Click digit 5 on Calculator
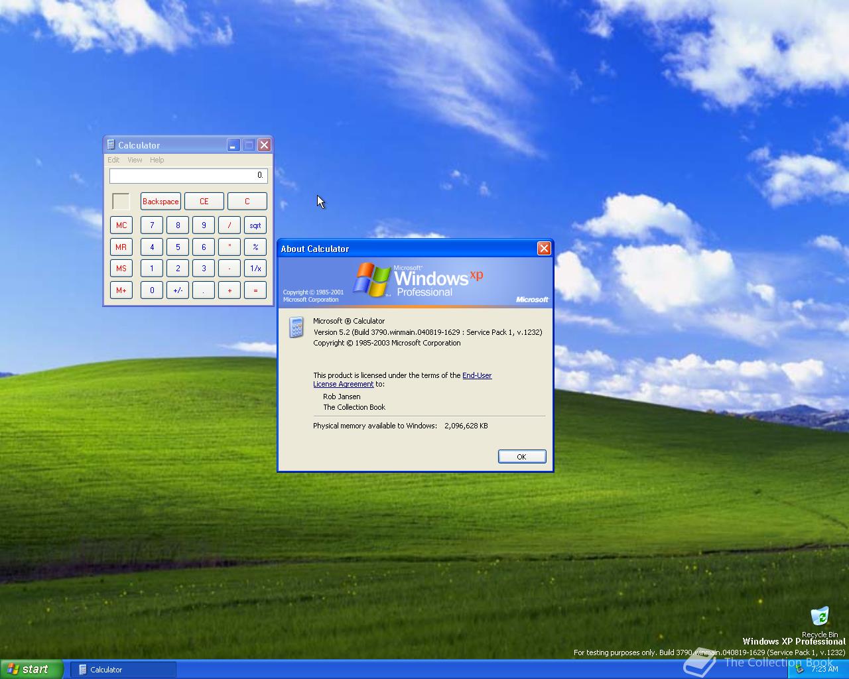The width and height of the screenshot is (849, 679). point(178,247)
